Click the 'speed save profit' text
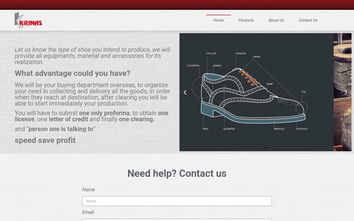 point(45,140)
